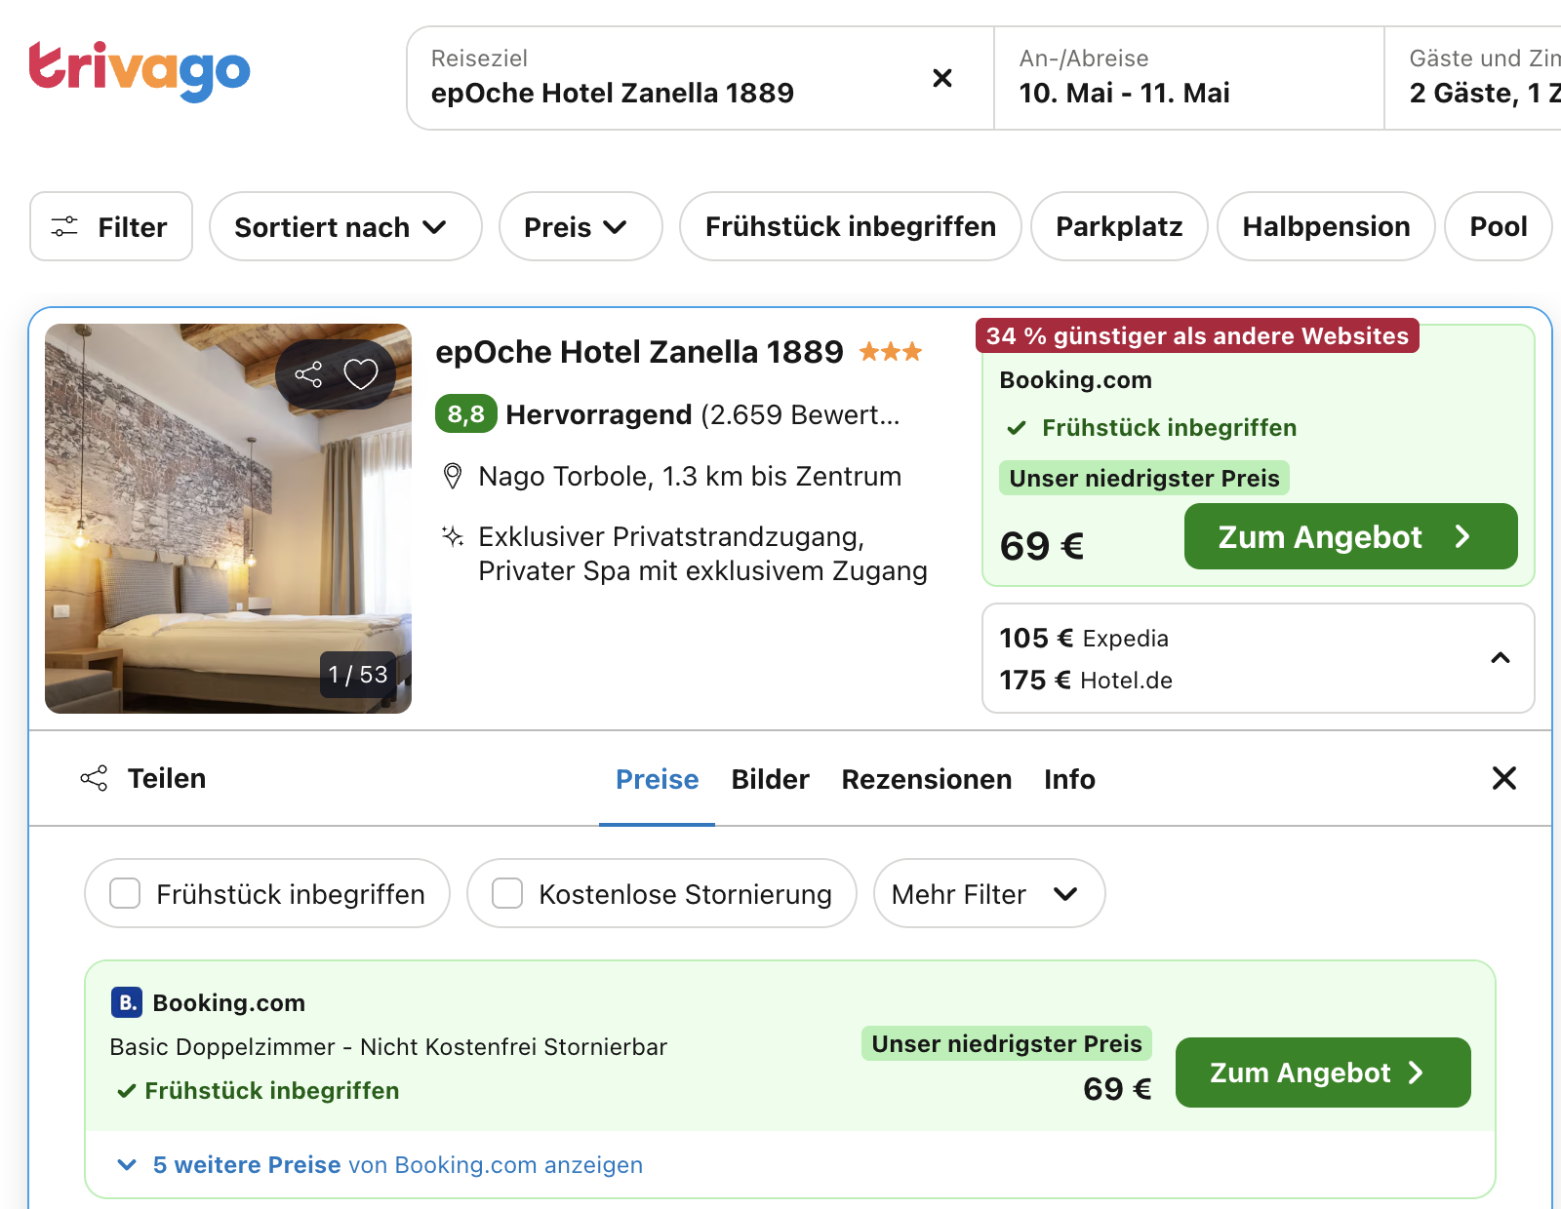Open the Filter sliders button
1561x1209 pixels.
tap(111, 226)
